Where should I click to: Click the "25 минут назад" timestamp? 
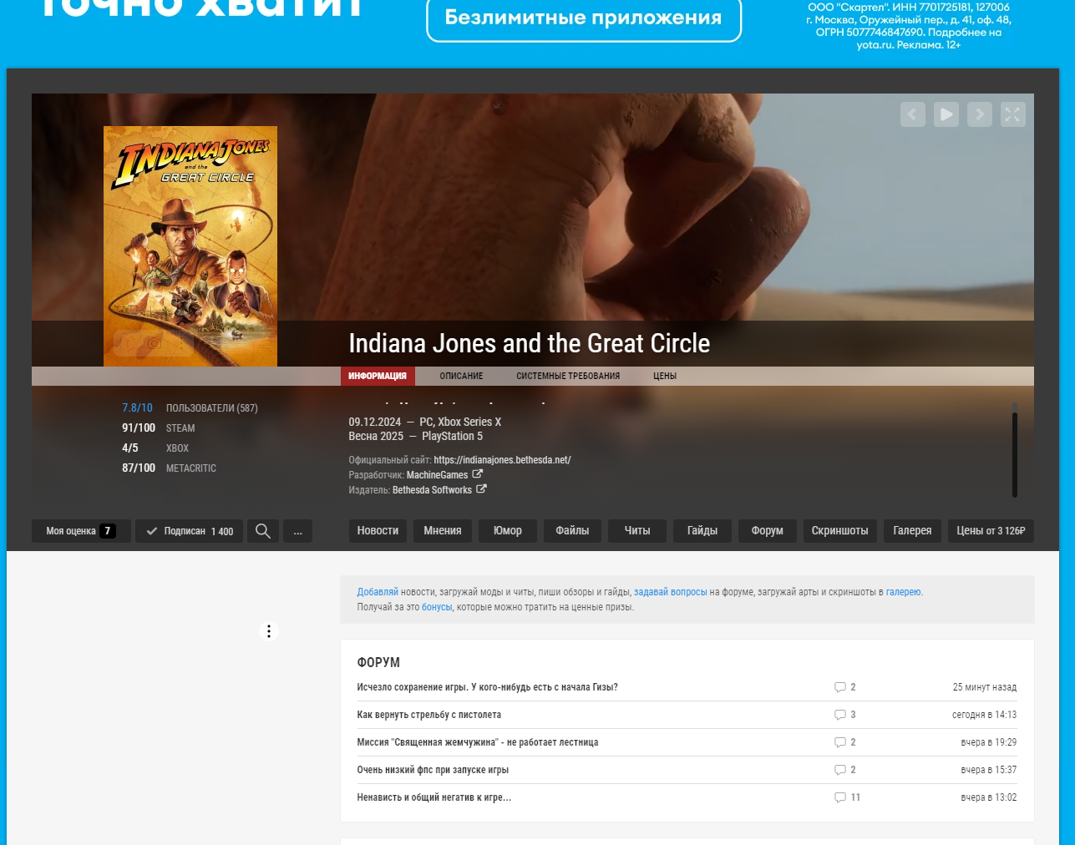(985, 687)
